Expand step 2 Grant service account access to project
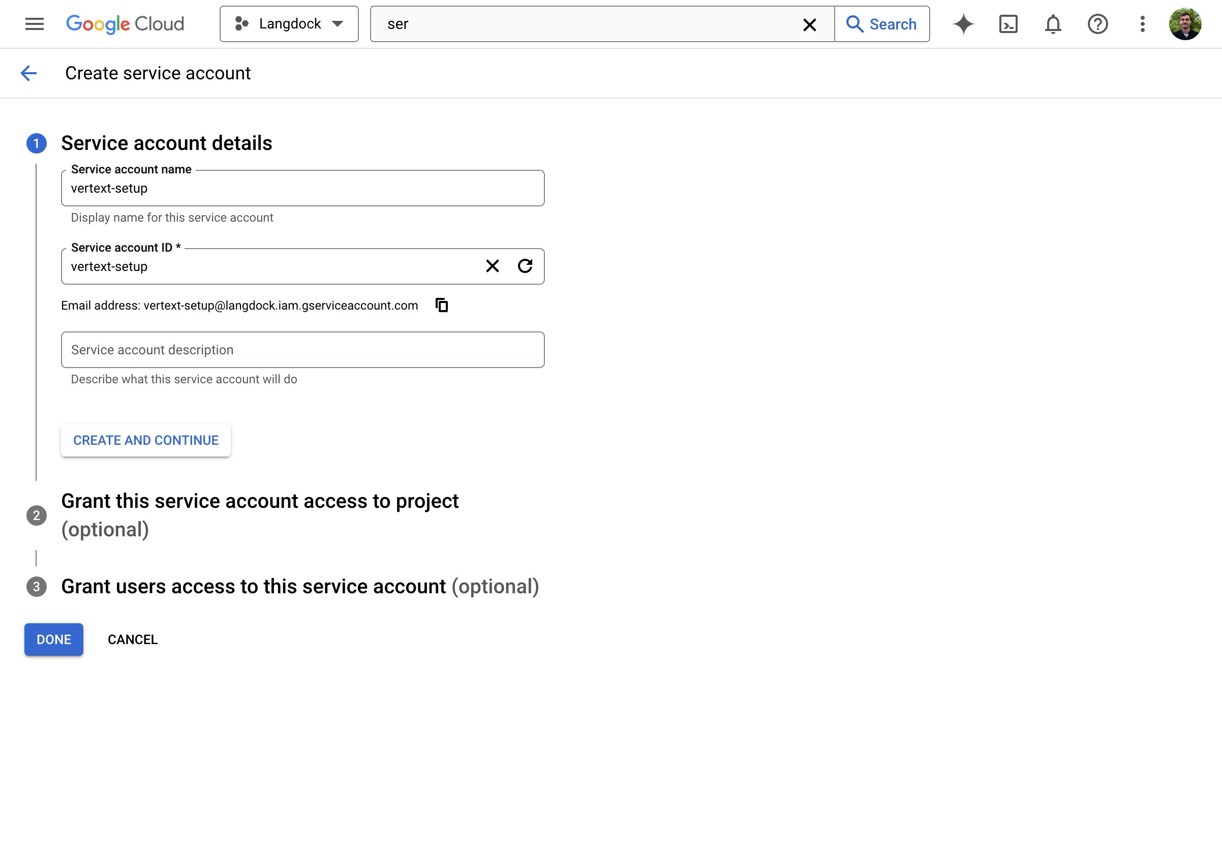 260,514
